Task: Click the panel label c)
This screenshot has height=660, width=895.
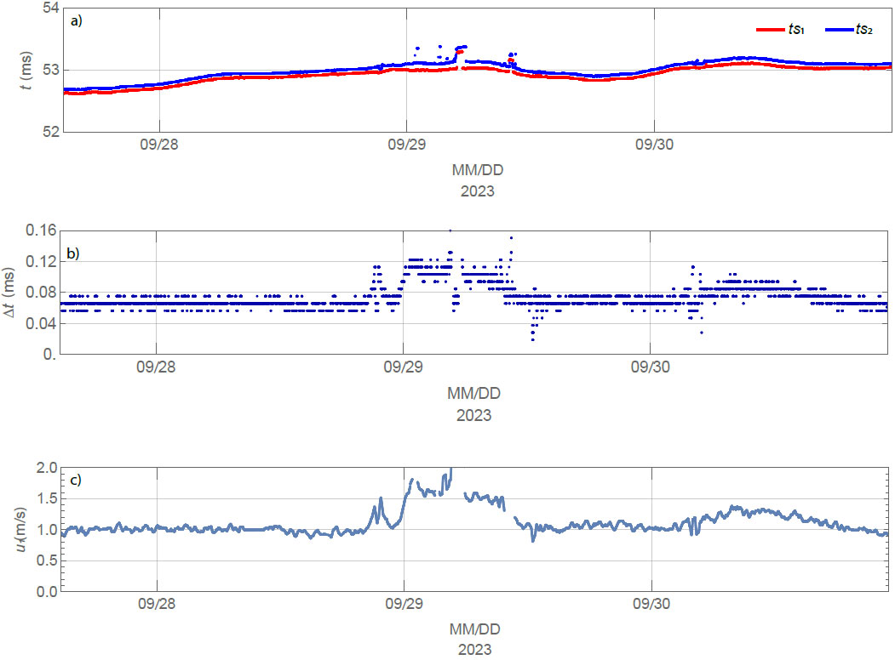Action: point(76,480)
